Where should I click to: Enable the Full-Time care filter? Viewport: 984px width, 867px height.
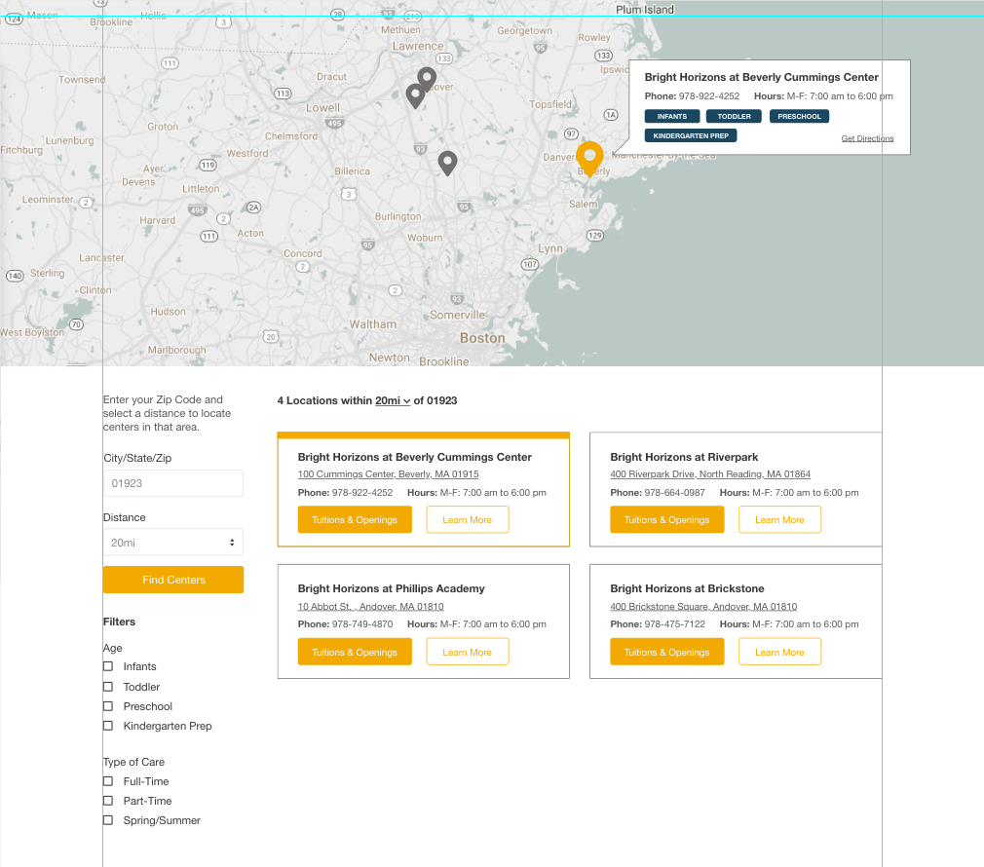tap(108, 781)
